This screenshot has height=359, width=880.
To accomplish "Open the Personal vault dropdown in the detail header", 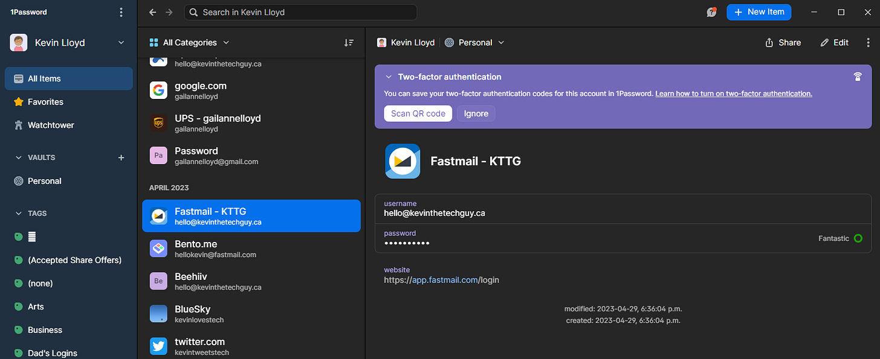I will point(474,42).
